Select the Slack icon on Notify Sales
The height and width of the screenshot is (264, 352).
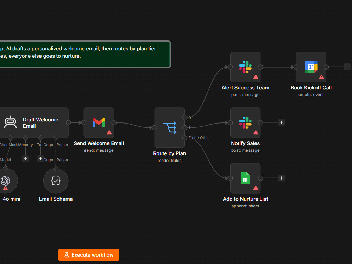245,122
